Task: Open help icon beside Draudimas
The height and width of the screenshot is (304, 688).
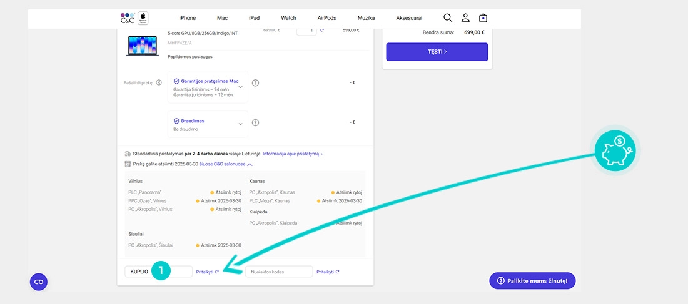Action: 255,122
